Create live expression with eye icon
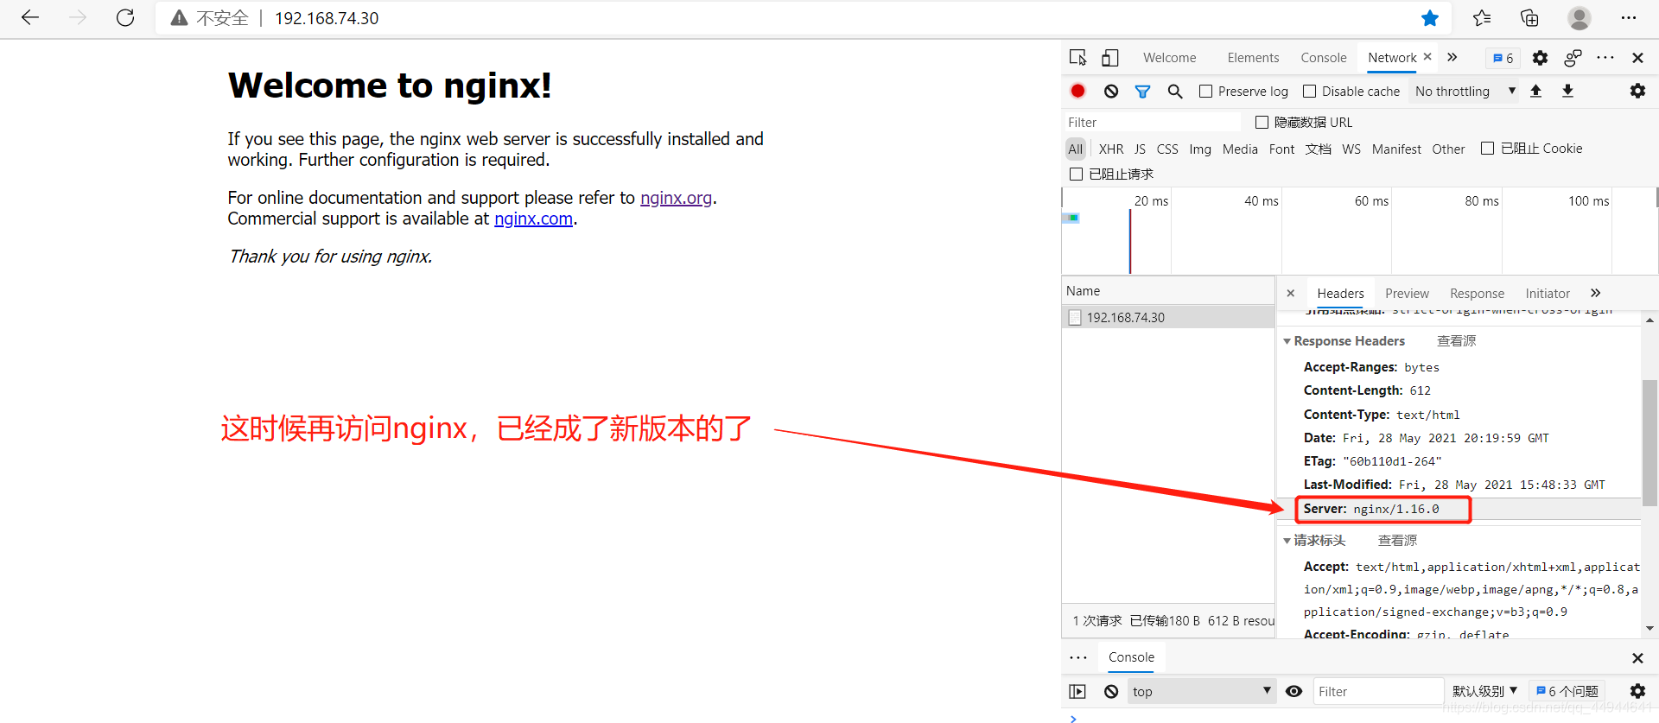 [x=1294, y=691]
